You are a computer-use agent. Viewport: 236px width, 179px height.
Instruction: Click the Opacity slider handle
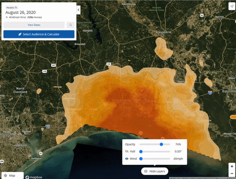point(161,144)
